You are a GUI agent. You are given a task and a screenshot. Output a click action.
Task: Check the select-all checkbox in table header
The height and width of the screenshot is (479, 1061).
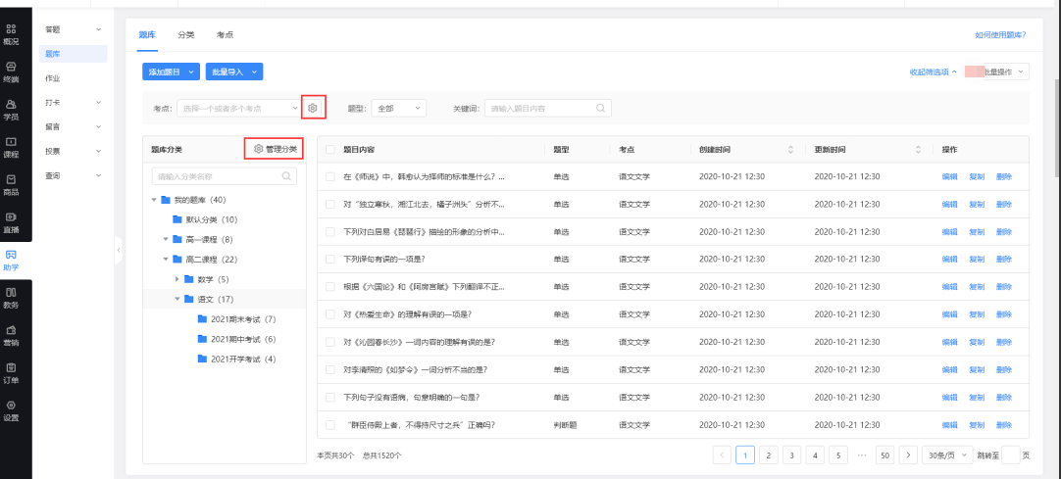330,150
